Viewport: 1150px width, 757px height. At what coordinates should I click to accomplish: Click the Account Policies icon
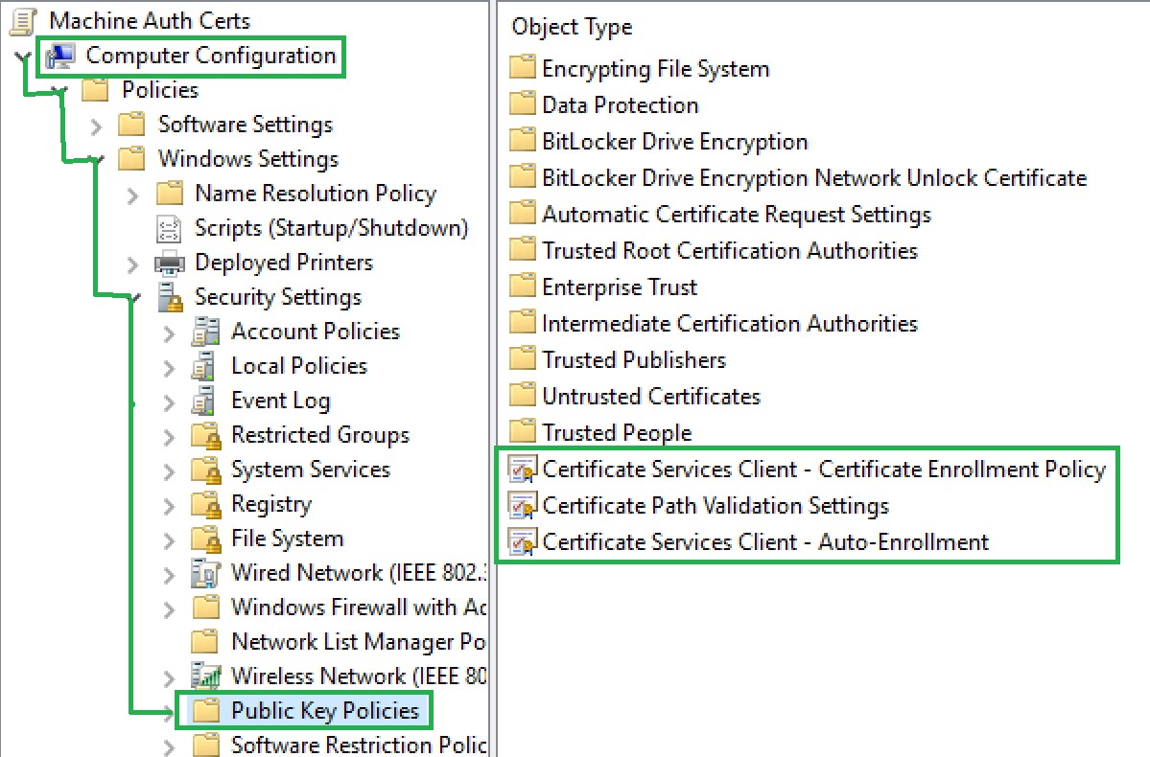206,332
